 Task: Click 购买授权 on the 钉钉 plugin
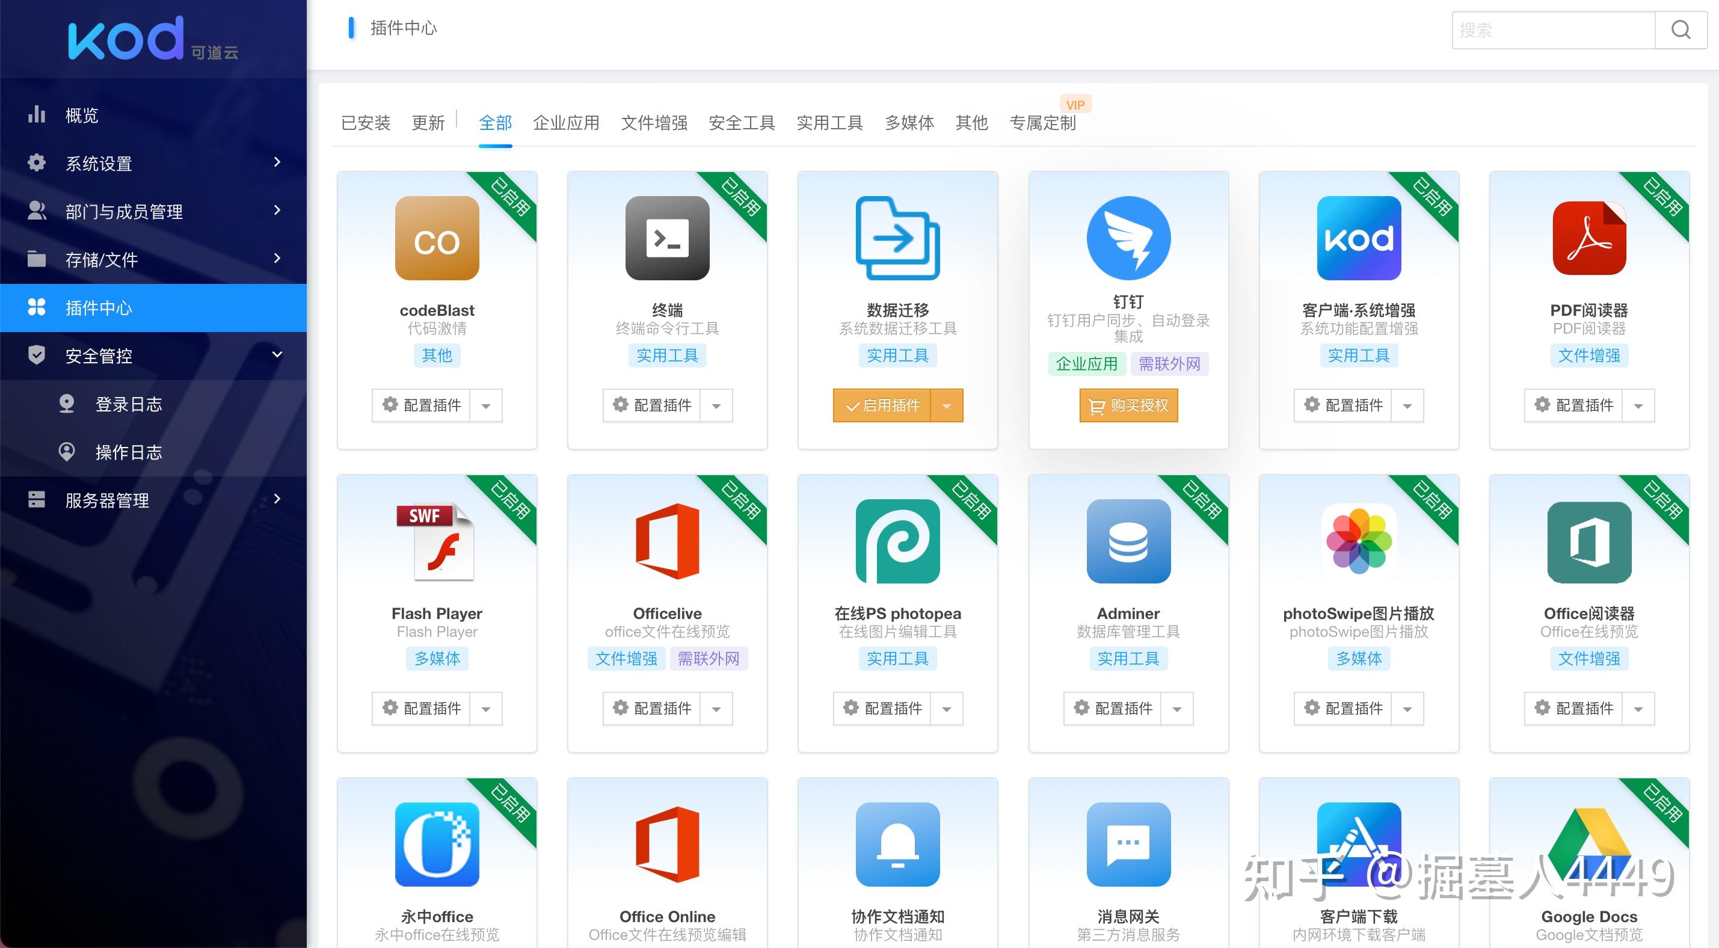(x=1128, y=405)
